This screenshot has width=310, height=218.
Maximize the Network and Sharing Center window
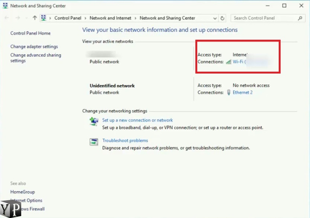(x=284, y=6)
